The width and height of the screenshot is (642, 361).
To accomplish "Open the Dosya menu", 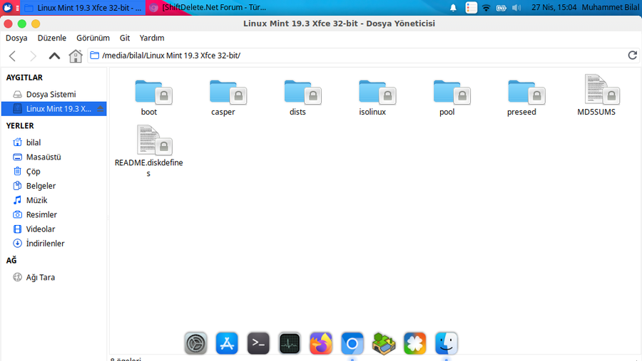I will [16, 38].
